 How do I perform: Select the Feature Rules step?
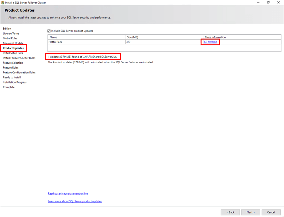11,68
